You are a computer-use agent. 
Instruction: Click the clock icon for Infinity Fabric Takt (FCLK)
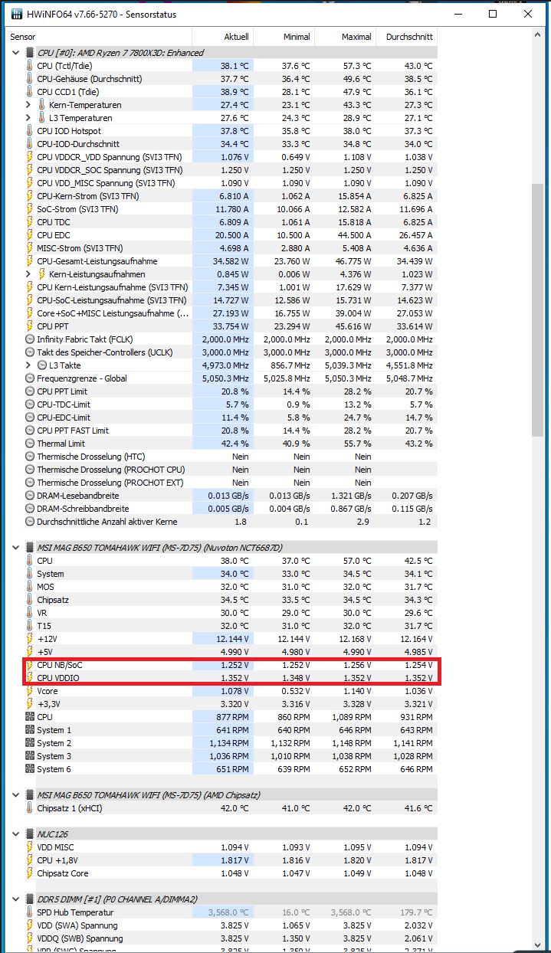(x=30, y=339)
